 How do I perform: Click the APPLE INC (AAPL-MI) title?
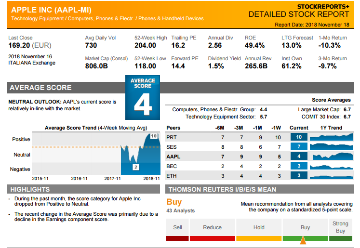[x=51, y=10]
